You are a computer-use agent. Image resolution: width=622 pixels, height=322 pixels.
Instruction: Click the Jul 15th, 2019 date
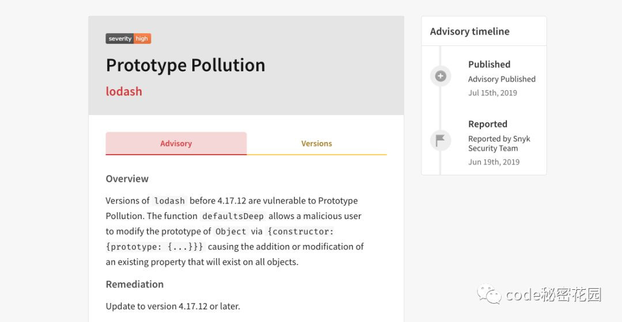coord(492,93)
